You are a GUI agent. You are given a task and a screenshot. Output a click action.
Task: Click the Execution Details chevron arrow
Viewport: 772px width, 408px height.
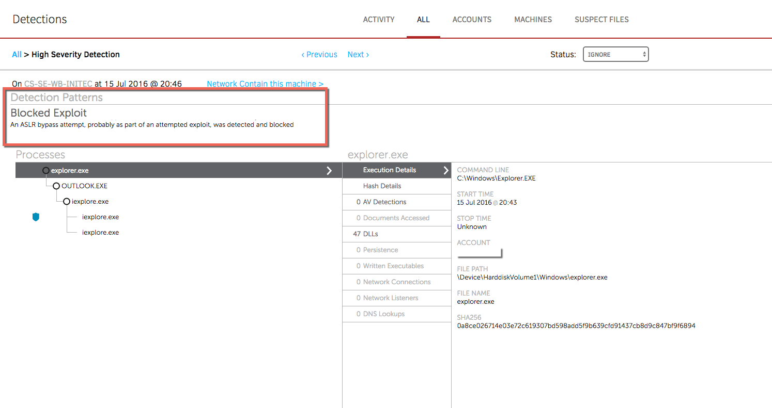(x=445, y=170)
